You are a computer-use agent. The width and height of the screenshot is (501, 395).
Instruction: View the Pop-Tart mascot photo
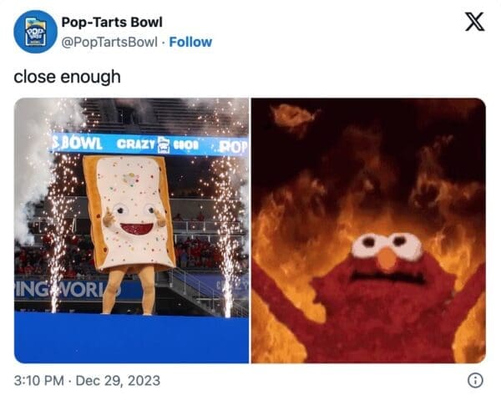131,230
